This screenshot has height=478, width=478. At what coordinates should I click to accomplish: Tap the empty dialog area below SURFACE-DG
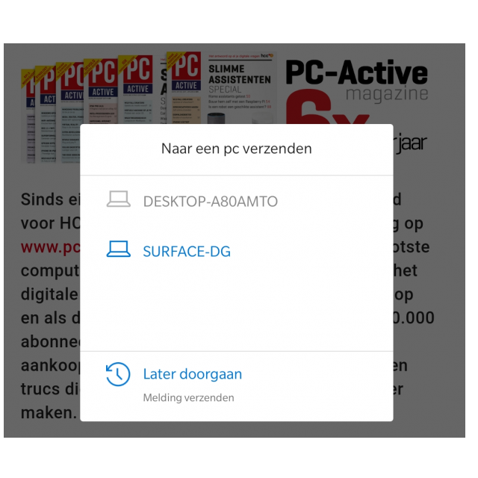click(236, 308)
